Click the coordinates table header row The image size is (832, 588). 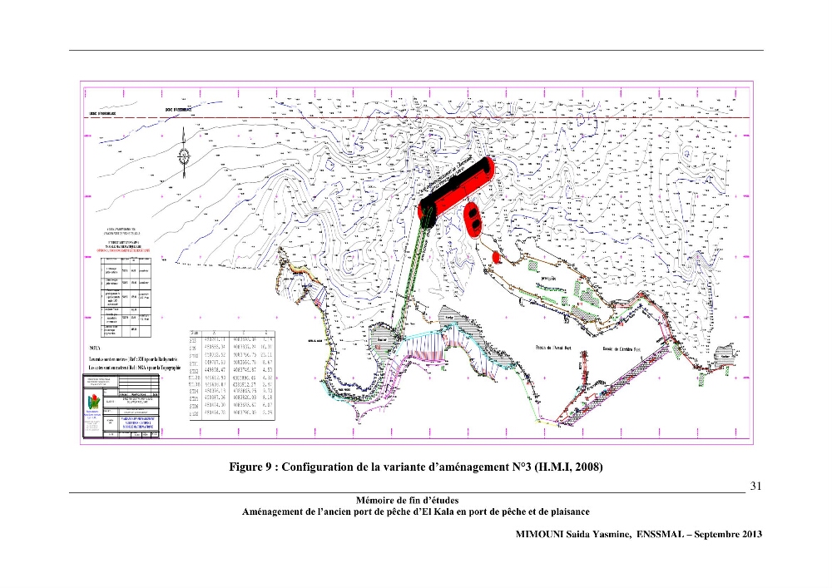[x=232, y=333]
